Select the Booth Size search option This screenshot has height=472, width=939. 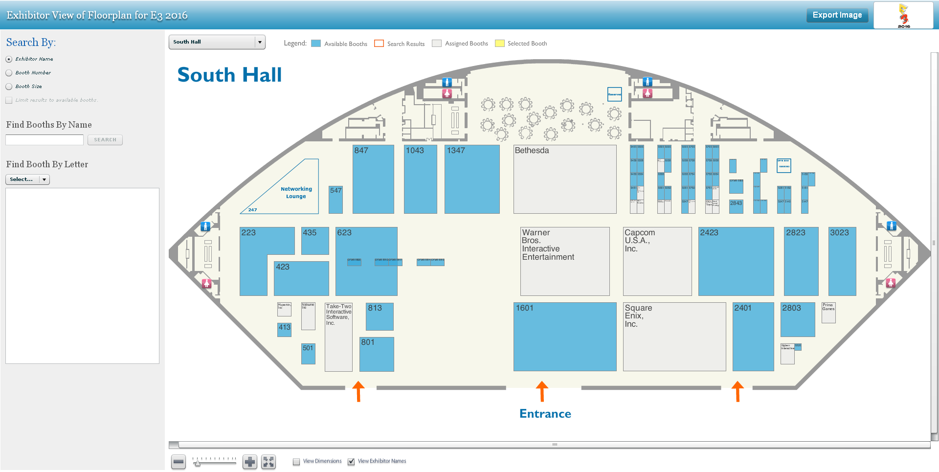click(9, 87)
